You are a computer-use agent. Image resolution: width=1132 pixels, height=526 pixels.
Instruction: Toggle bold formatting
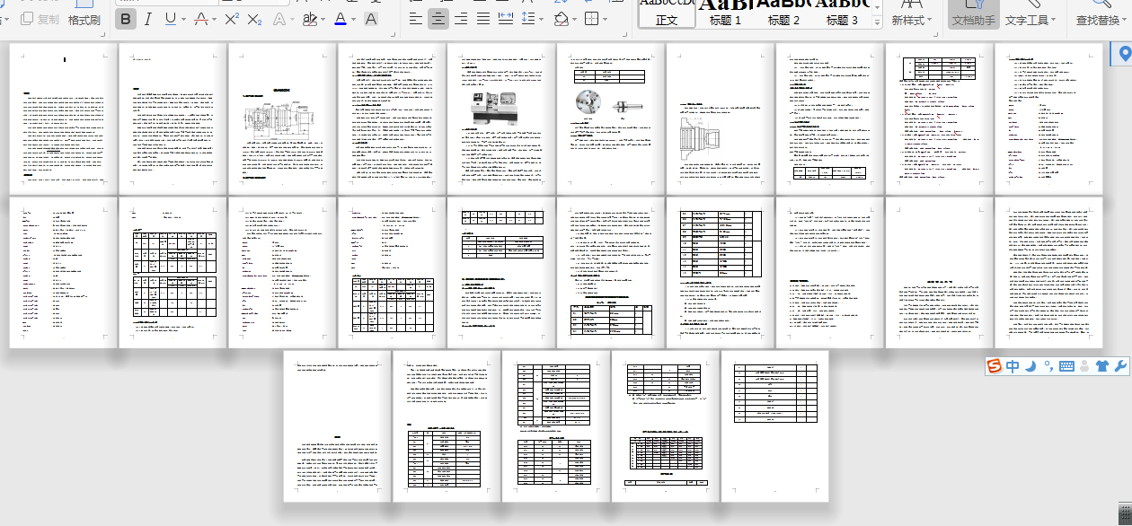pos(126,19)
